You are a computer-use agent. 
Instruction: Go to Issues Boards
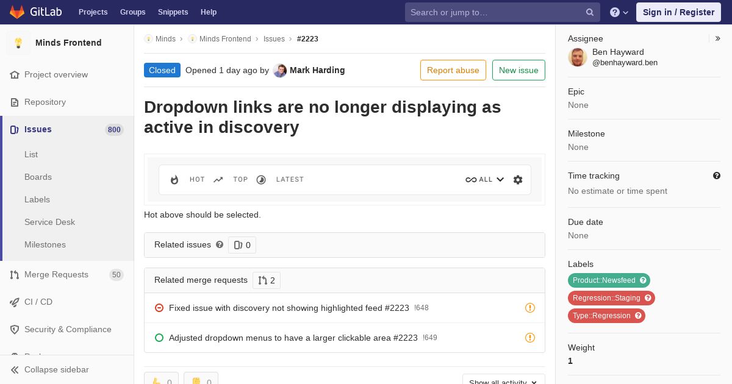[38, 177]
